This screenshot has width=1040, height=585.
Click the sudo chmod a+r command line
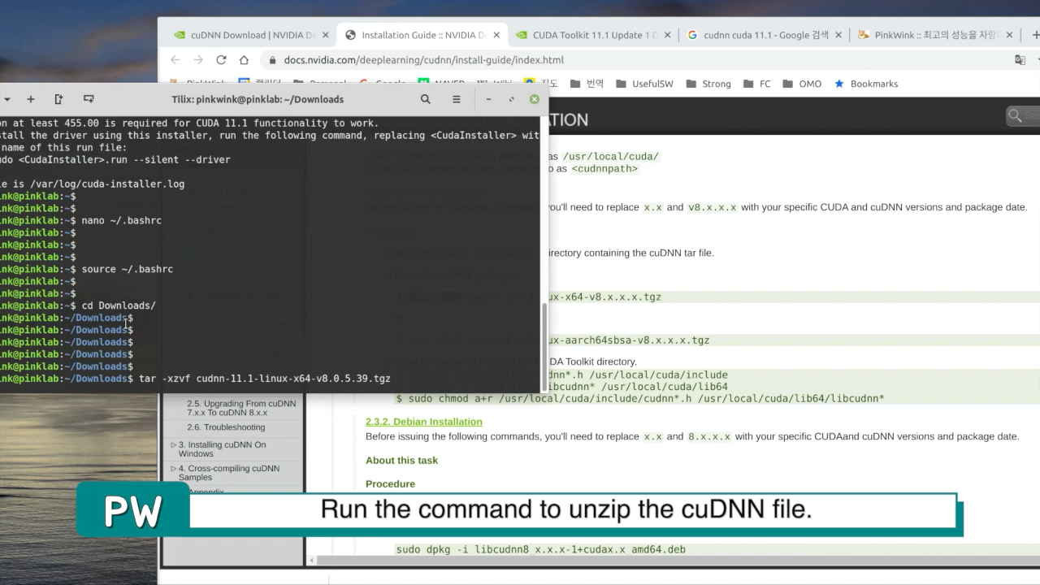[639, 399]
